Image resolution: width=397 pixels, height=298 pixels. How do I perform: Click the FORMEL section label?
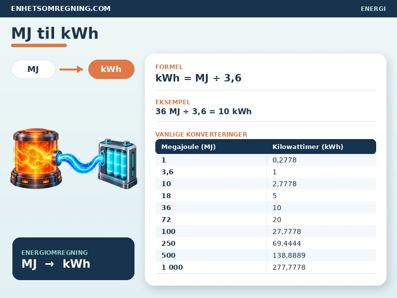point(169,67)
